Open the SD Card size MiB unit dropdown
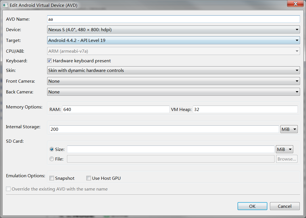Viewport: 306px width, 218px height. pos(284,149)
